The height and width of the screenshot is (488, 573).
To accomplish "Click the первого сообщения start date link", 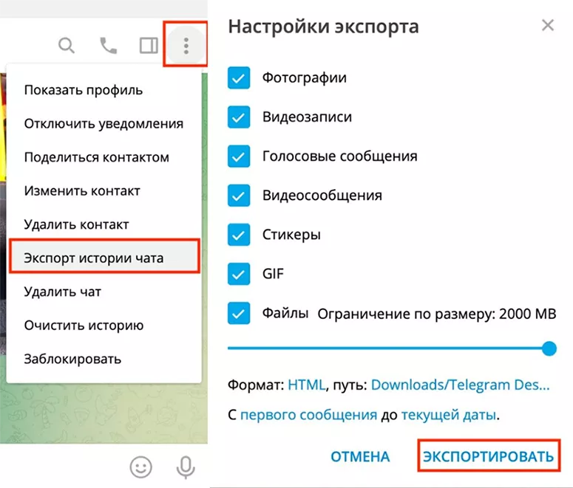I will (x=308, y=415).
